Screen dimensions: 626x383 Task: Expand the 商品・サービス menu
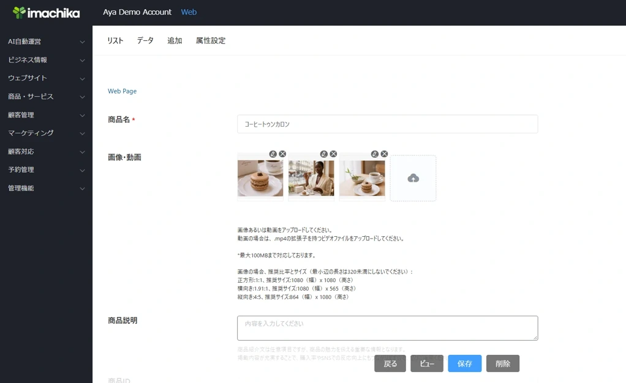[47, 97]
